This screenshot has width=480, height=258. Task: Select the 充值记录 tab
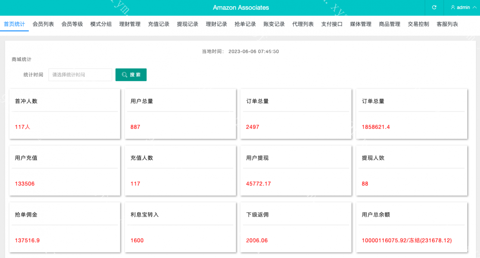point(159,24)
